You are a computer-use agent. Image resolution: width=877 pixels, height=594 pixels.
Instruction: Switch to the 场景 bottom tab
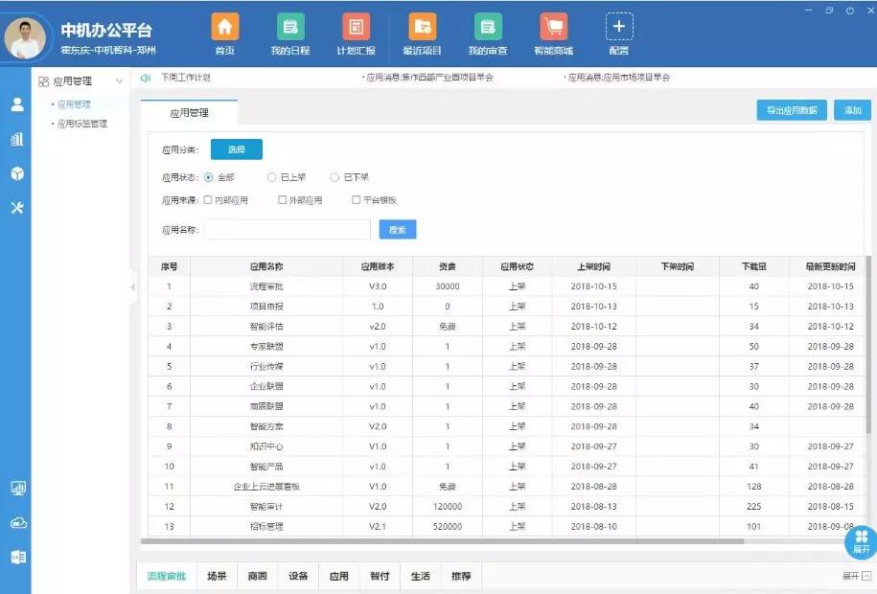pyautogui.click(x=217, y=576)
